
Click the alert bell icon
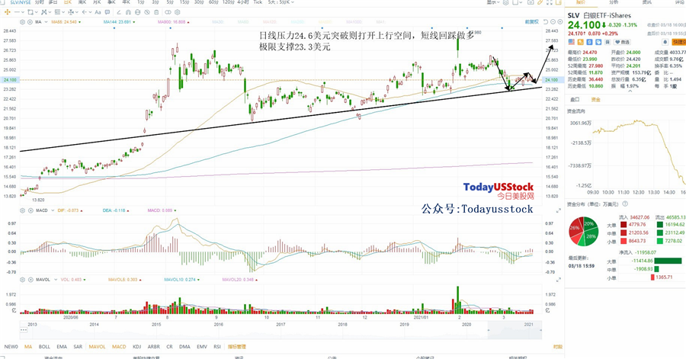click(x=665, y=42)
